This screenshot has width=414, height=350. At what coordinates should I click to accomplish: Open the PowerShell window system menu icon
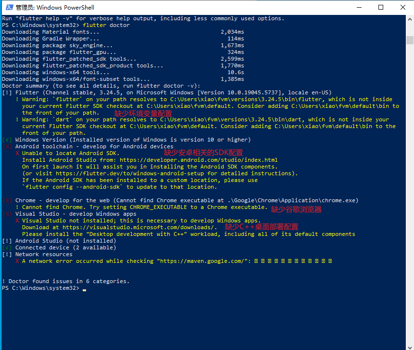coord(9,7)
